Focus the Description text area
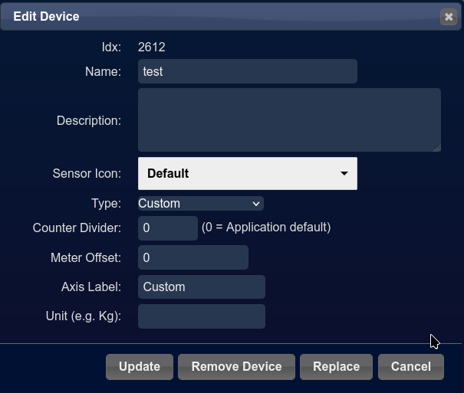The image size is (464, 393). click(x=289, y=120)
